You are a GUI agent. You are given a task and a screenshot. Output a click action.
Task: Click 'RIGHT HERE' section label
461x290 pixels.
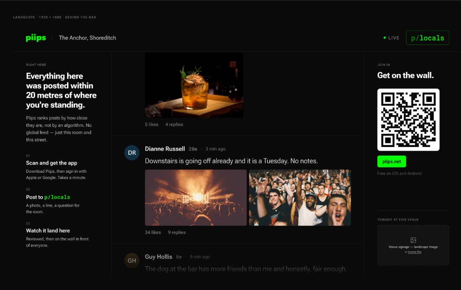[36, 65]
